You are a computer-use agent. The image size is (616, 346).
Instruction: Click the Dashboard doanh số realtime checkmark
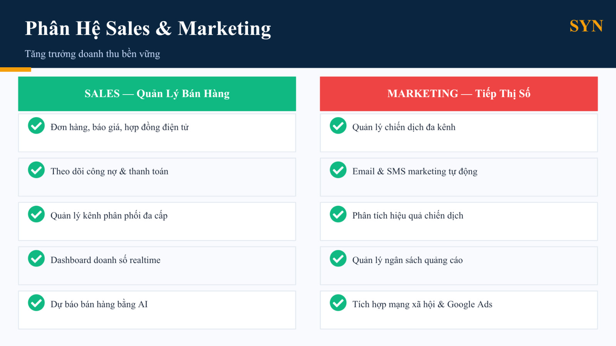[36, 259]
